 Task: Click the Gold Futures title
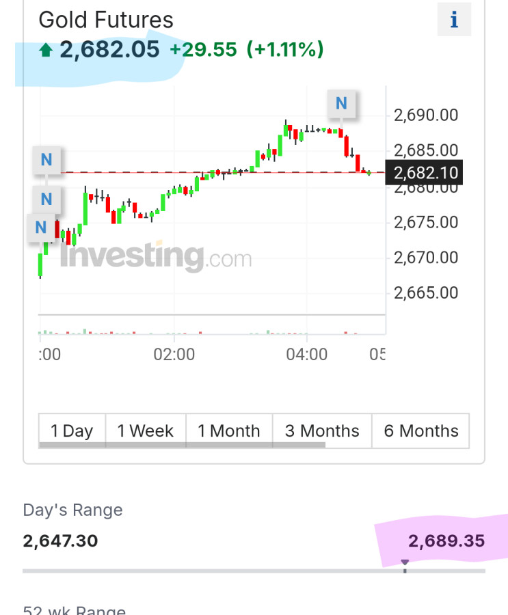106,20
